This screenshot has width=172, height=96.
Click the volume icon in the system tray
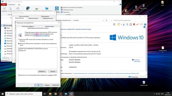(156, 94)
